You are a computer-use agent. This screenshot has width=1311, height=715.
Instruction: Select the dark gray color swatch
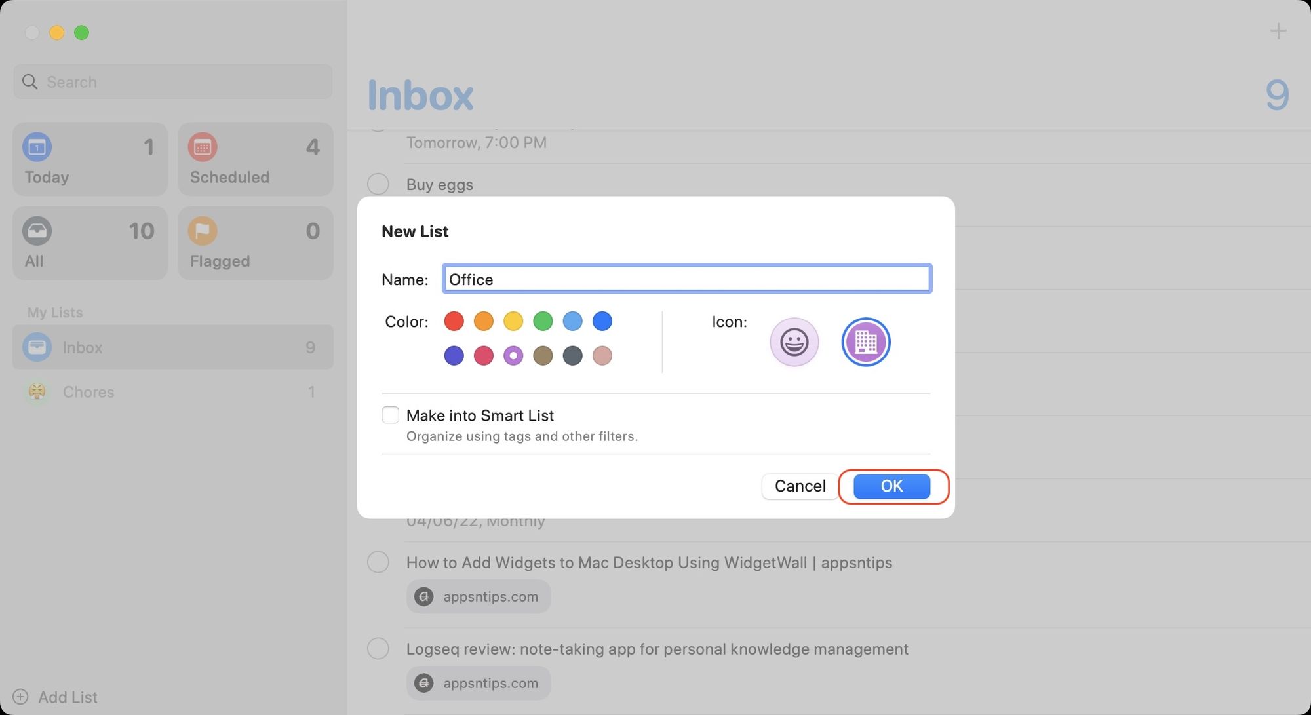click(x=572, y=355)
